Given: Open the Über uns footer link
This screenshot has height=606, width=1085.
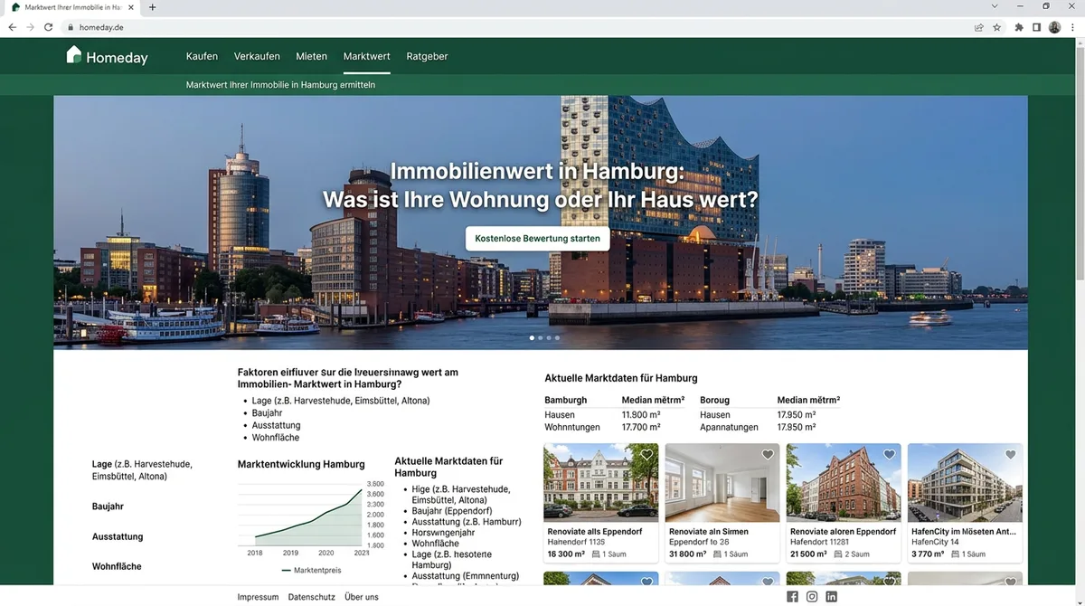Looking at the screenshot, I should 362,597.
